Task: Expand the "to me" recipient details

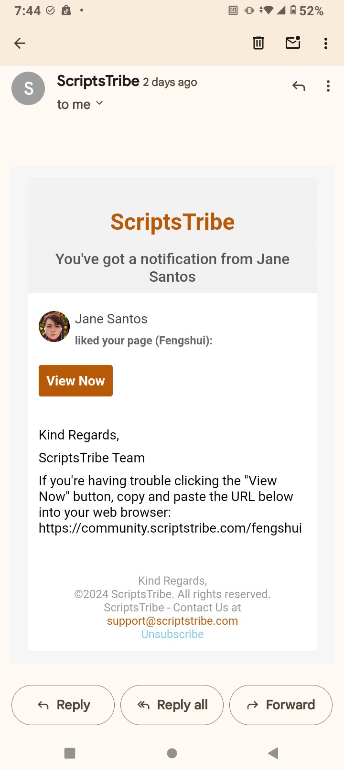Action: (80, 104)
